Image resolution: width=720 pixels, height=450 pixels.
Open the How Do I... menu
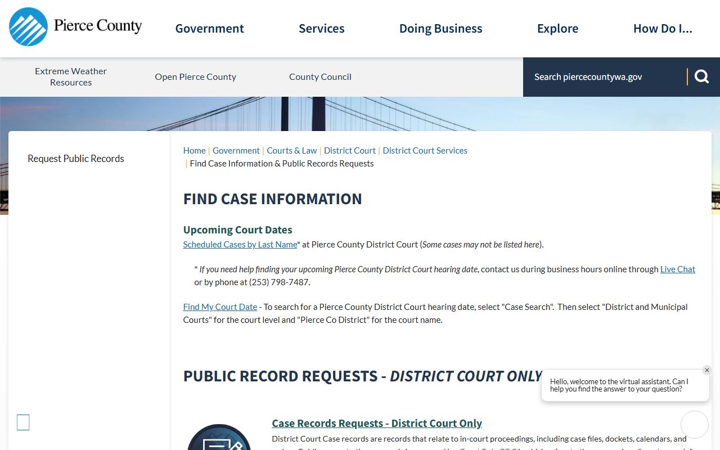[x=663, y=29]
